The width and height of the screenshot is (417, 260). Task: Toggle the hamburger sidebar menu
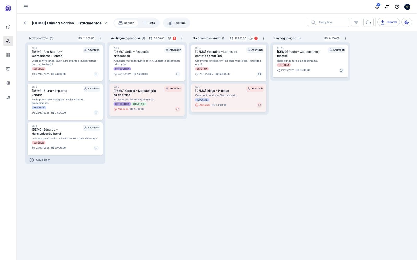(x=26, y=7)
